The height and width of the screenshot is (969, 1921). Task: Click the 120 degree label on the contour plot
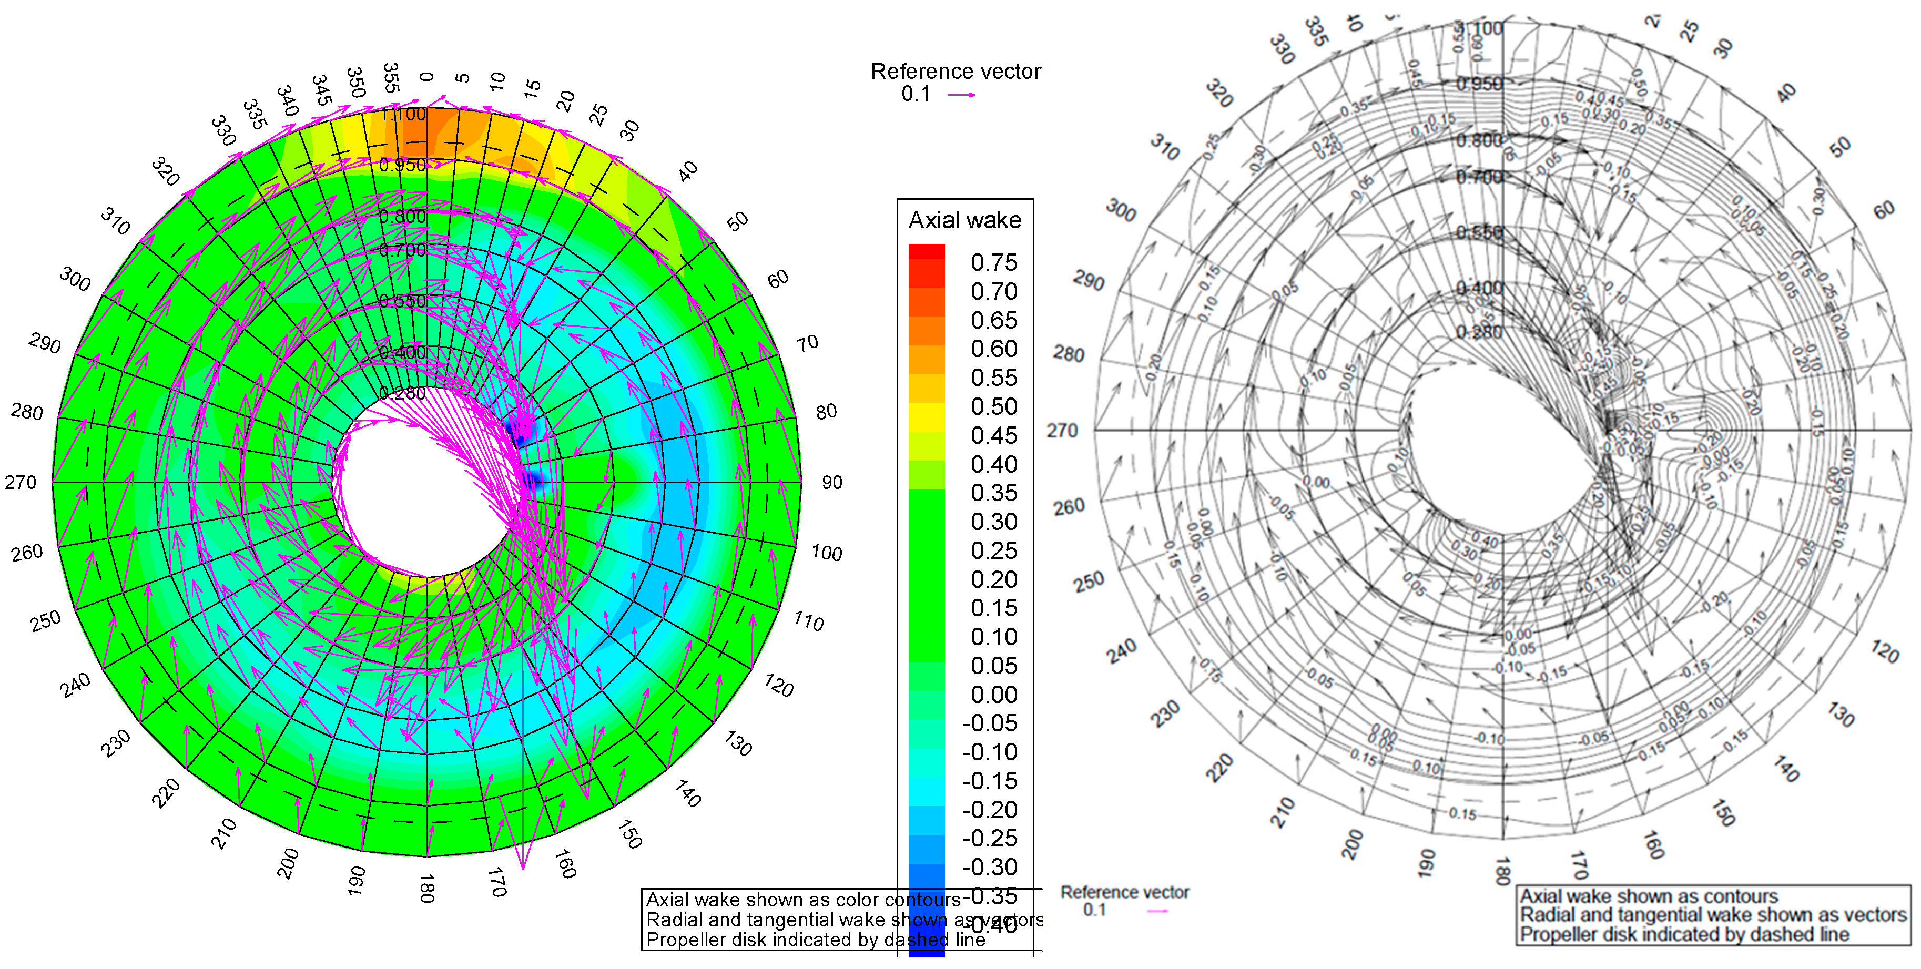point(1885,651)
